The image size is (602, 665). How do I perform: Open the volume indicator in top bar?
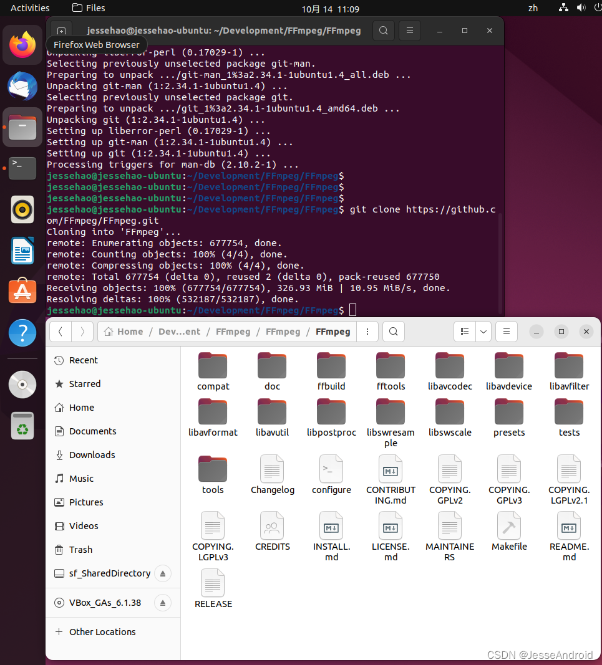tap(581, 7)
